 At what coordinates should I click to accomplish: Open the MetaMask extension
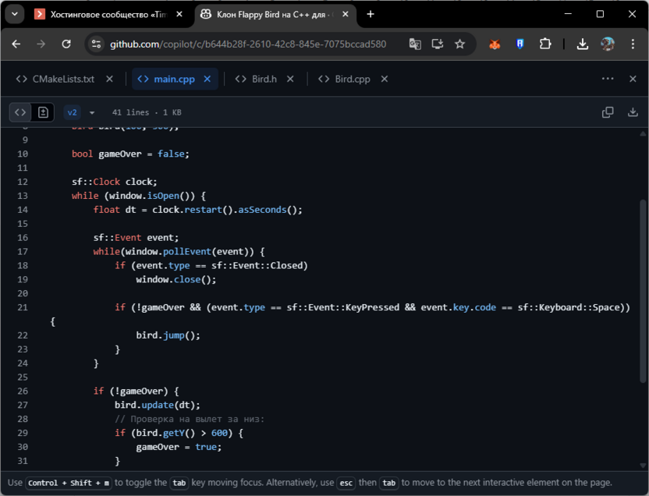[495, 44]
